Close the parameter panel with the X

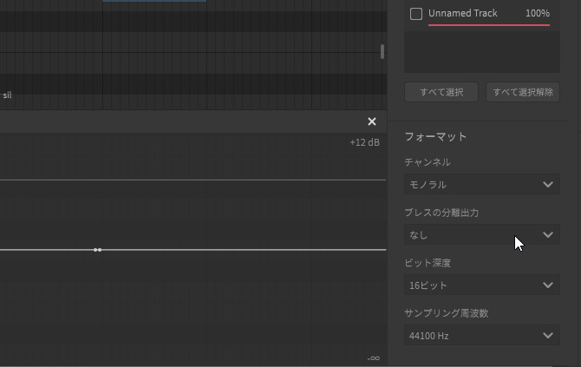[x=372, y=122]
